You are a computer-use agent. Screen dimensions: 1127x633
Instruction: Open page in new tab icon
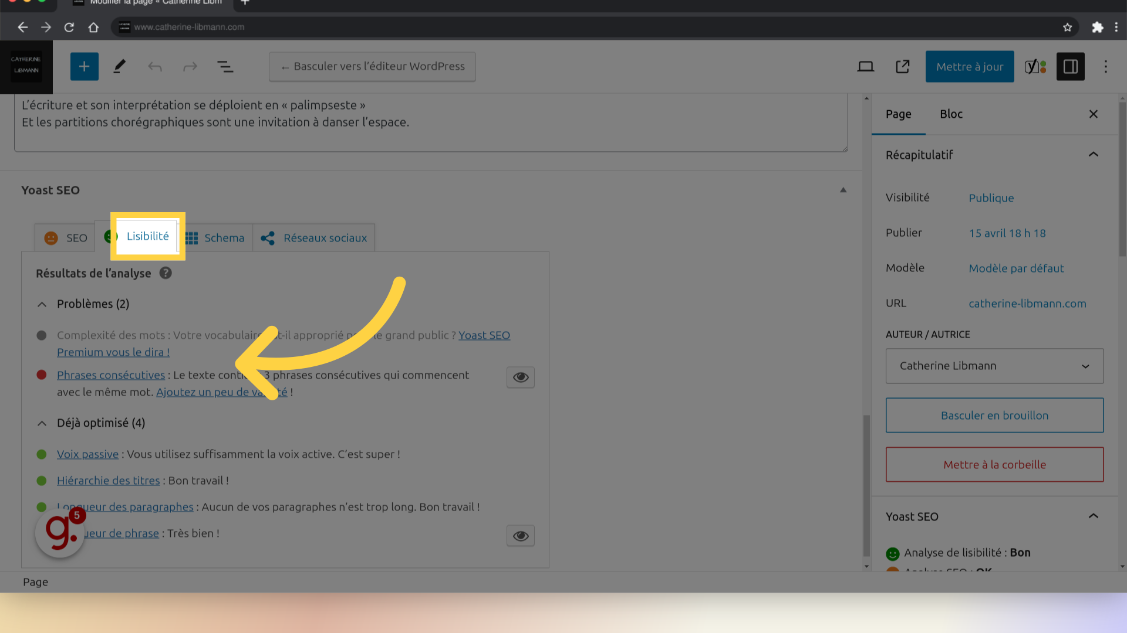point(903,67)
